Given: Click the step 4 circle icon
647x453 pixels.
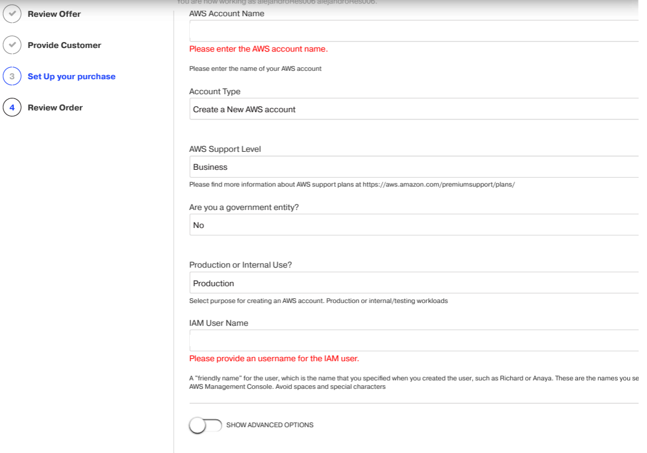Looking at the screenshot, I should click(x=13, y=107).
